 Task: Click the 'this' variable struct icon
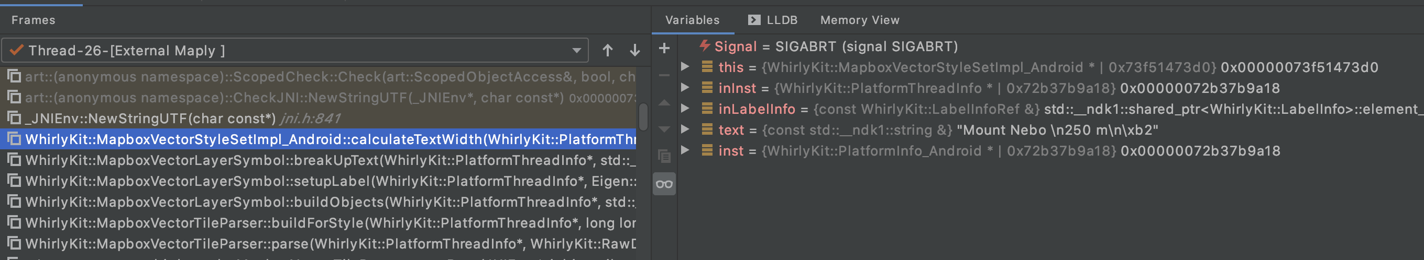click(x=707, y=67)
